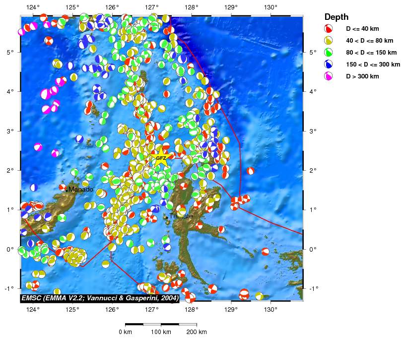Click the blue 150 < D <= 300 km legend icon
This screenshot has width=405, height=339.
click(x=328, y=65)
